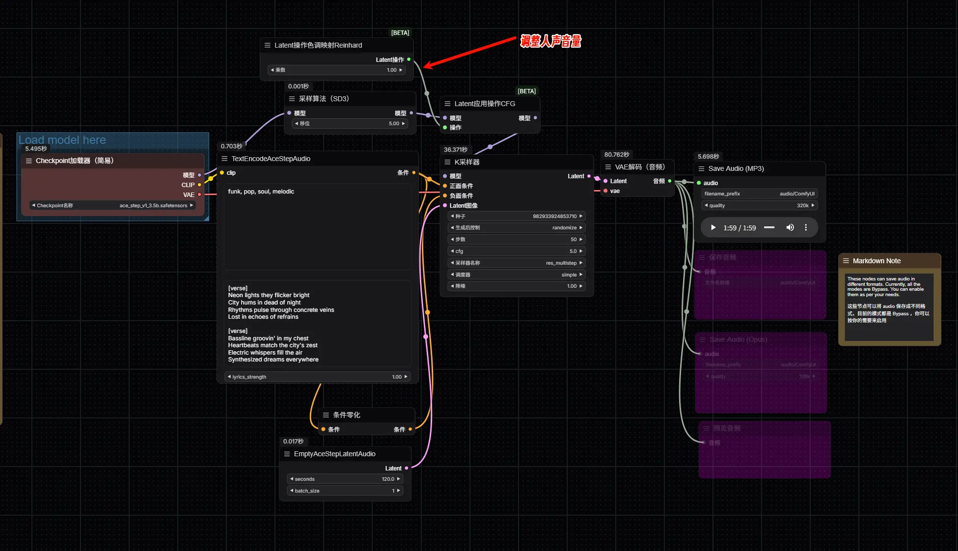Viewport: 958px width, 551px height.
Task: Increase seconds value in EmptyAceStepLatentAudio
Action: 398,479
